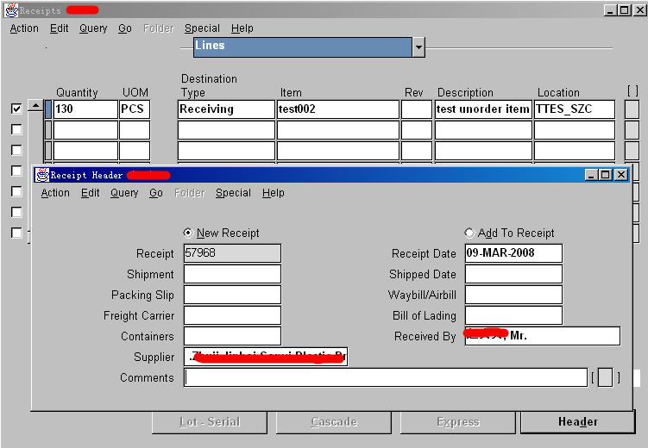Open Special menu in Receipt Header window
The image size is (648, 448).
point(233,193)
